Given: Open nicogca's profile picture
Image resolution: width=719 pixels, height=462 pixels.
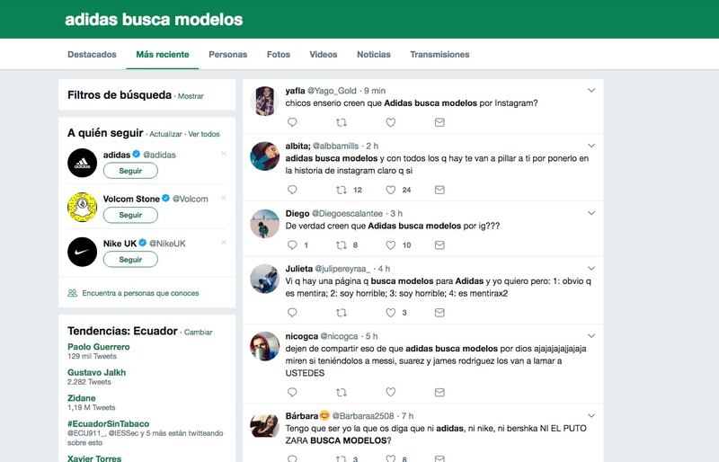Looking at the screenshot, I should click(264, 346).
